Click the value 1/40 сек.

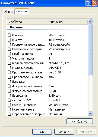[55, 96]
